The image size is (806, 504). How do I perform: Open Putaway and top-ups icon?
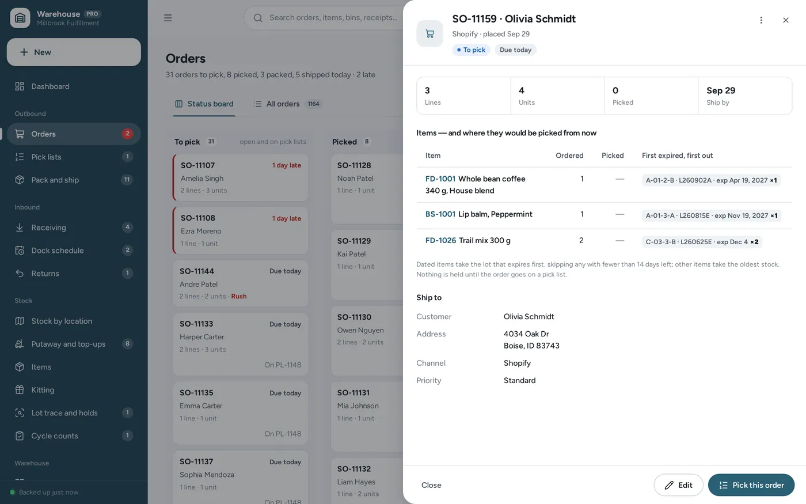[x=20, y=344]
